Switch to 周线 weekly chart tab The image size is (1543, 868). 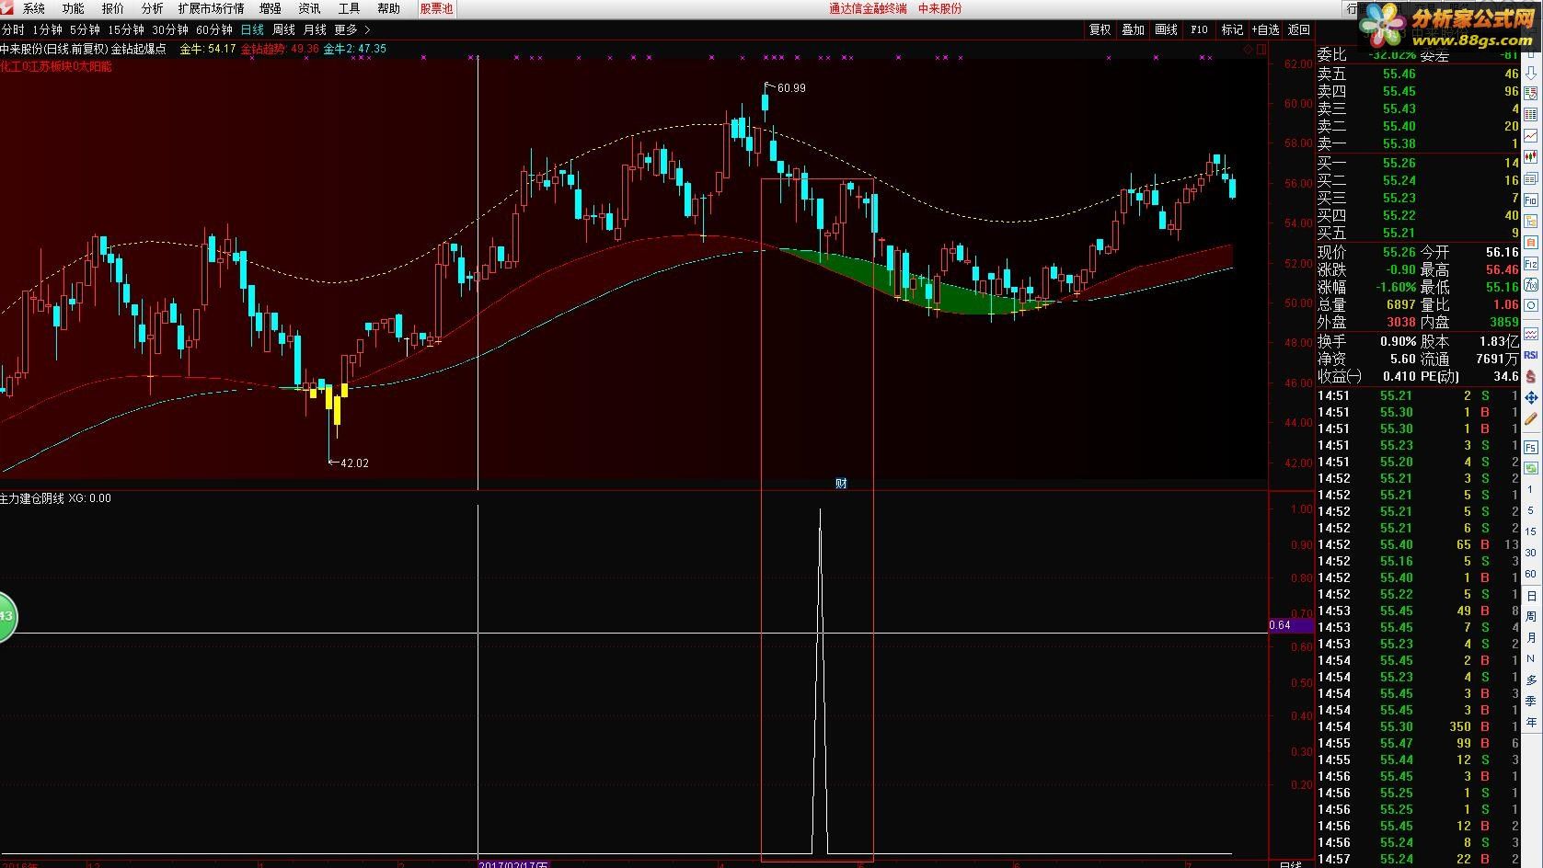(x=283, y=29)
